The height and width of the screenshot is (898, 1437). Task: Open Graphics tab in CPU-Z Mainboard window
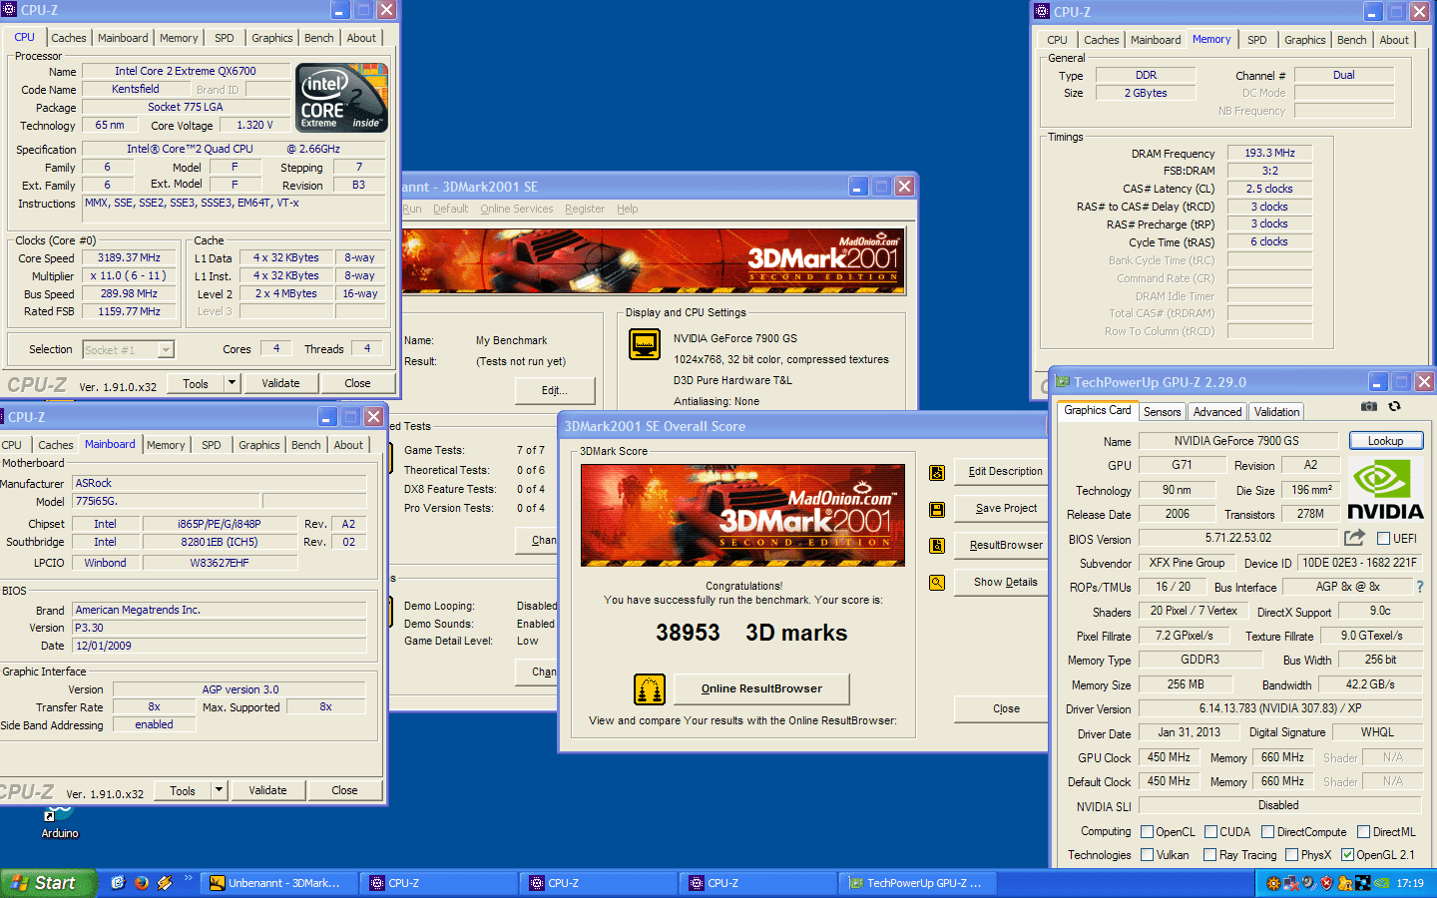point(259,445)
